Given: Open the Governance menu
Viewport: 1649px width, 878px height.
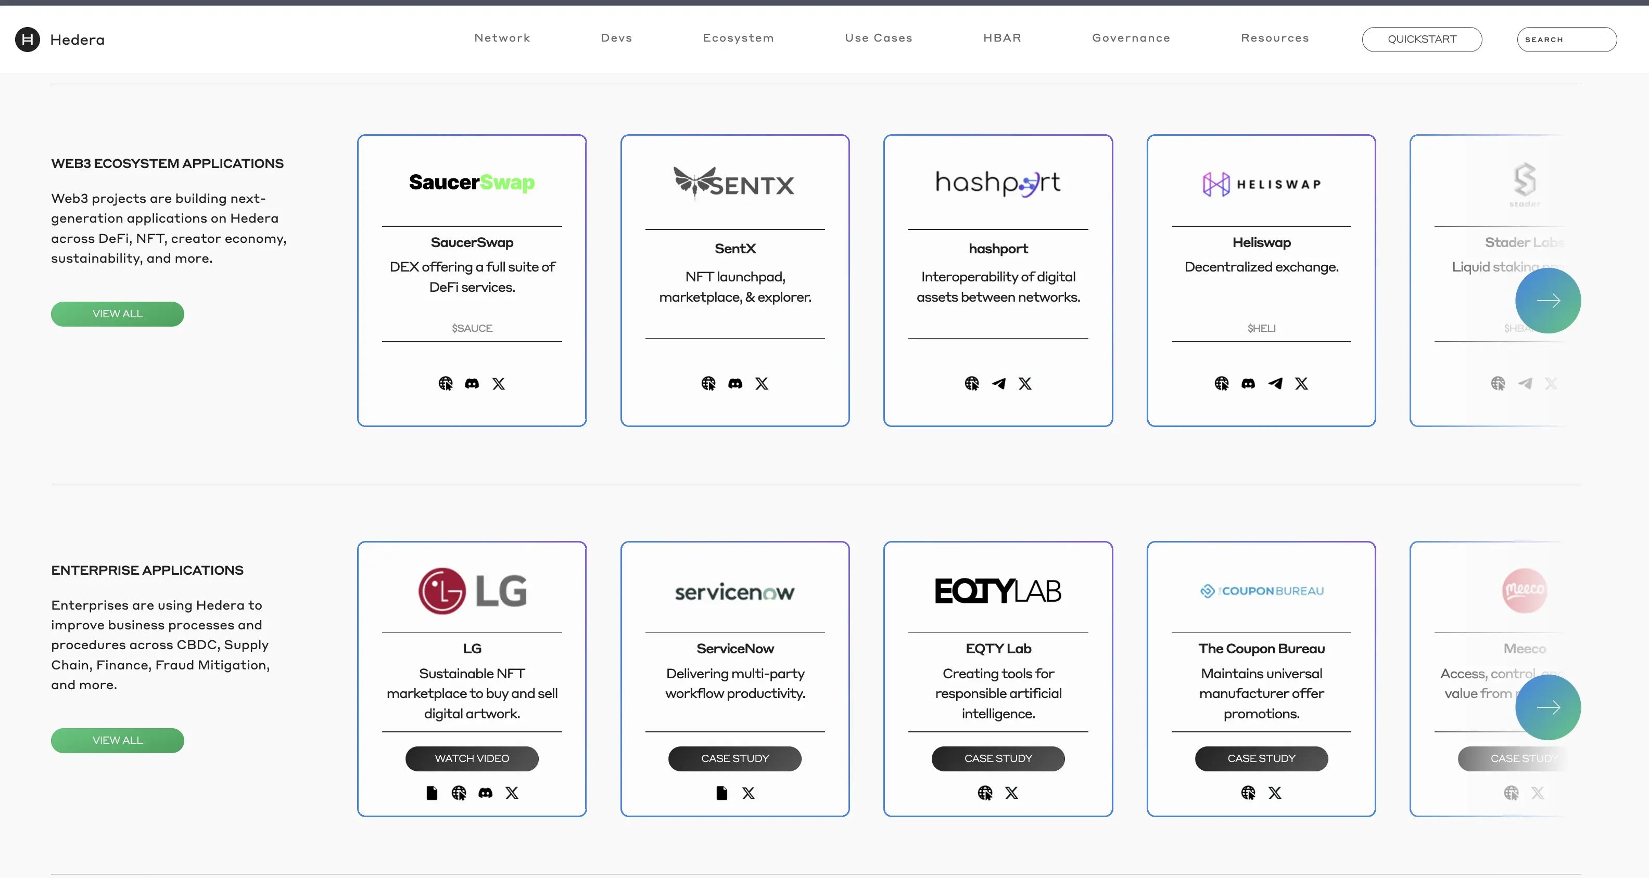Looking at the screenshot, I should [x=1131, y=38].
